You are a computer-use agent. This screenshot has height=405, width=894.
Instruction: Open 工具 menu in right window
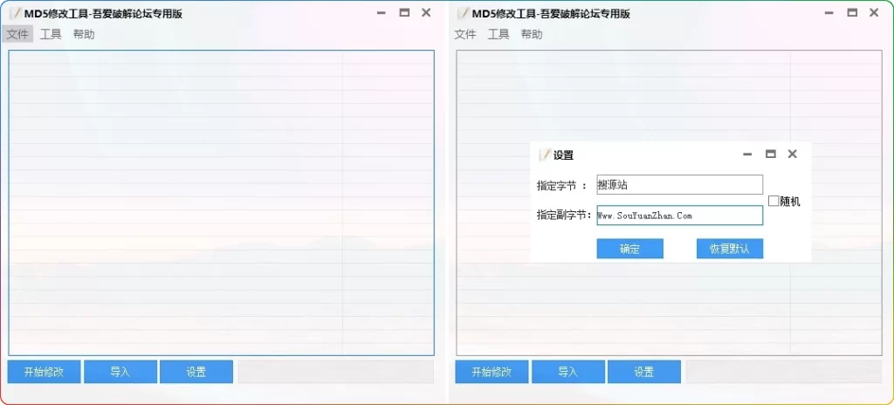pyautogui.click(x=499, y=34)
